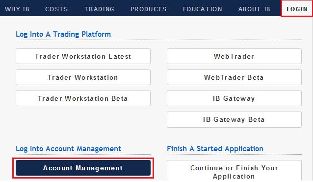Open the PRODUCTS menu
313x182 pixels.
[x=148, y=9]
